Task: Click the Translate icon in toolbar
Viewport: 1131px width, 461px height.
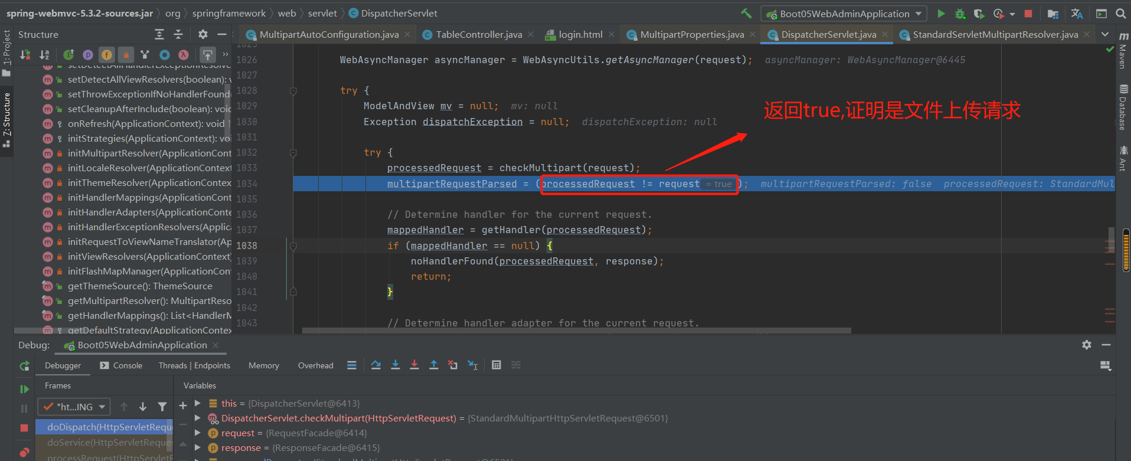Action: tap(1077, 13)
